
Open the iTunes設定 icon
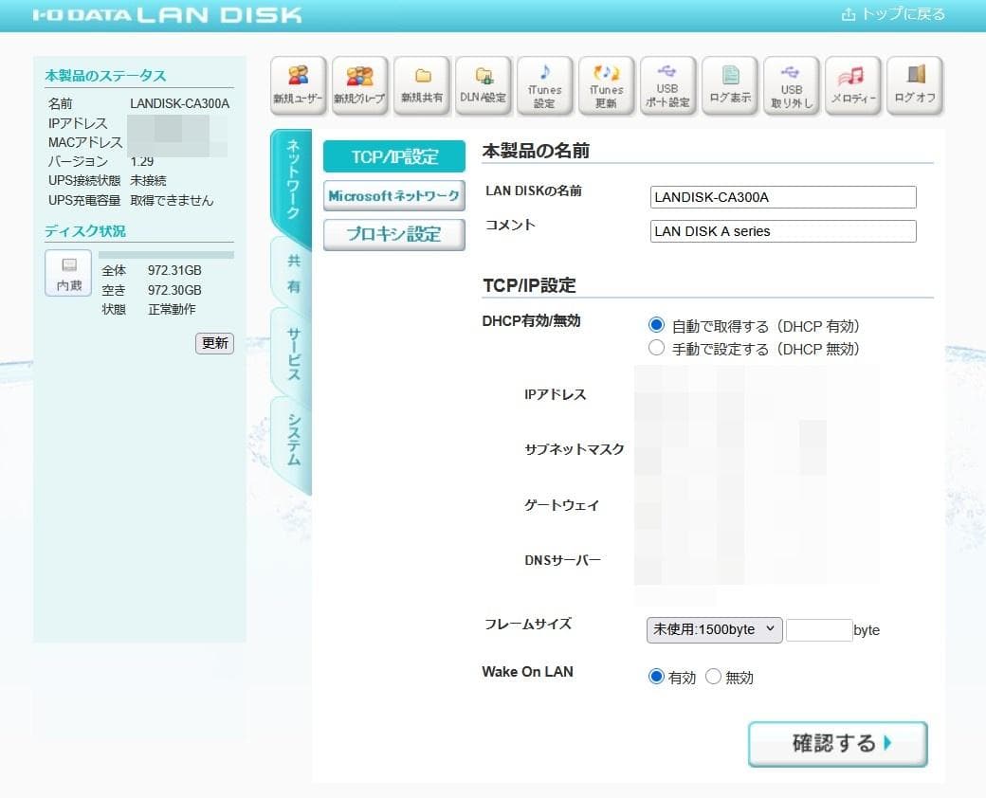pos(544,85)
